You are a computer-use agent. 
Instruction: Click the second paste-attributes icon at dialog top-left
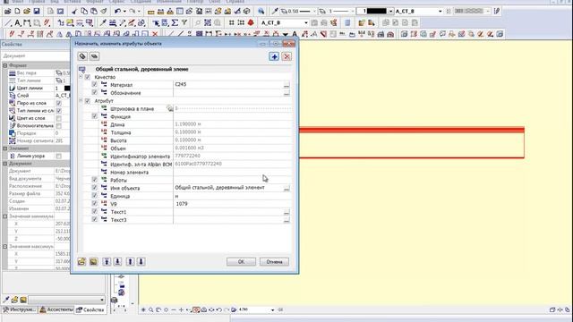click(x=94, y=56)
